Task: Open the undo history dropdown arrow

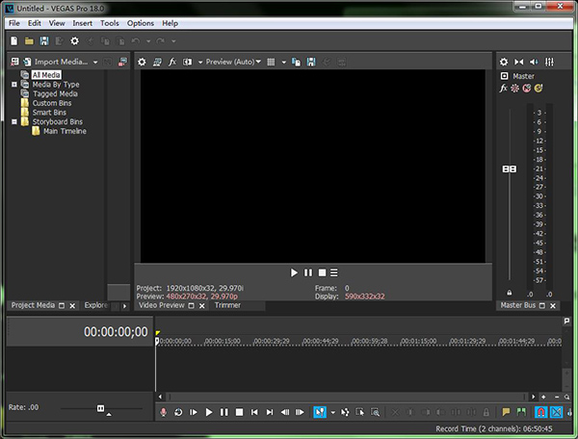Action: (148, 41)
